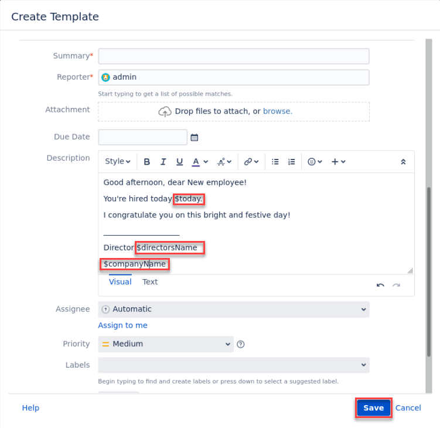This screenshot has height=428, width=440.
Task: Select the Visual editor tab
Action: [120, 282]
